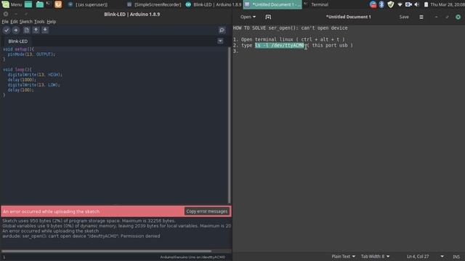The image size is (465, 261).
Task: Launch the terminal icon in panel launcher
Action: (49, 4)
